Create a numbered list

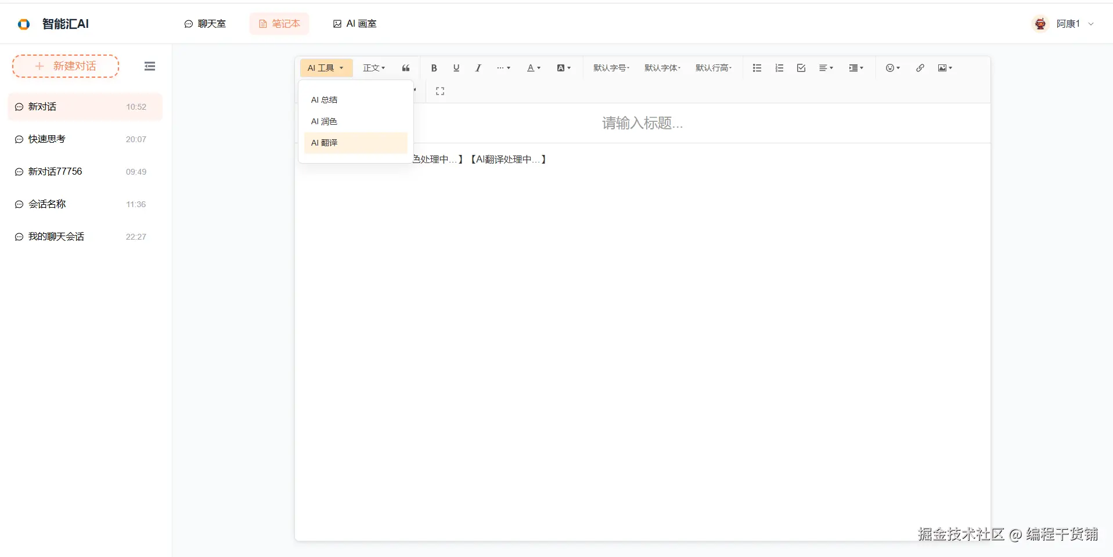point(779,68)
